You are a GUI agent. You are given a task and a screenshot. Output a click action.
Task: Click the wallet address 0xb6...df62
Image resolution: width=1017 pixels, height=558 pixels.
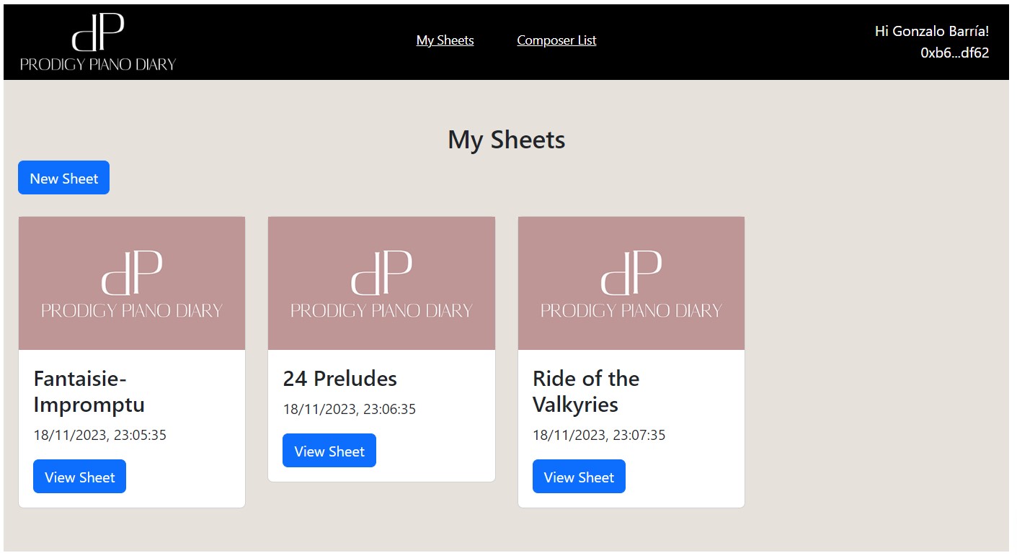955,53
